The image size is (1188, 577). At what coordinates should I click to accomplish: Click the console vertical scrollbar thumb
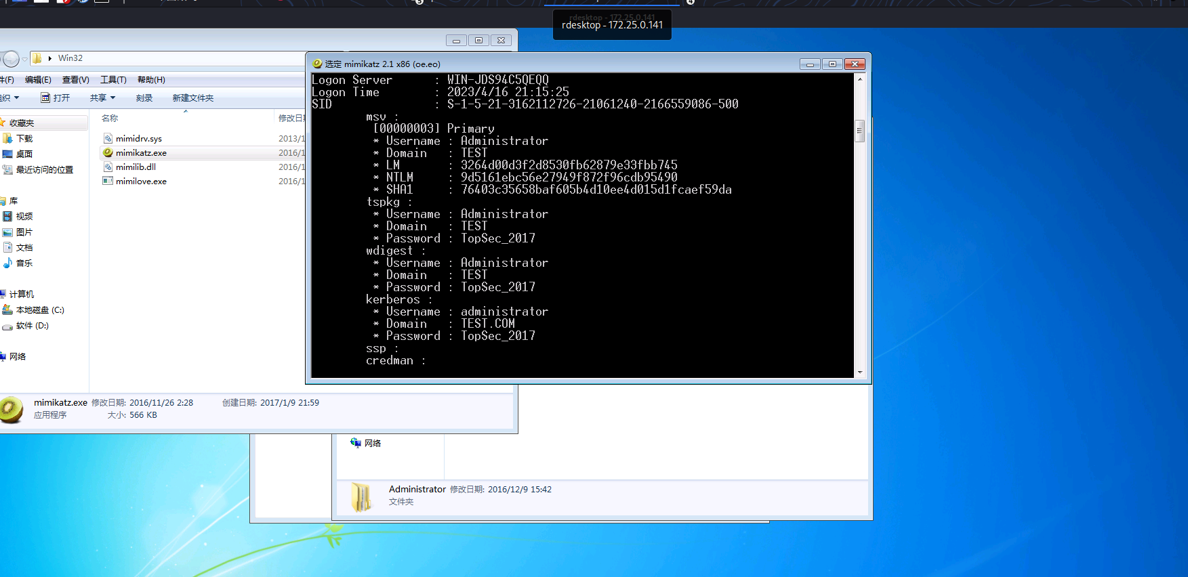coord(860,130)
